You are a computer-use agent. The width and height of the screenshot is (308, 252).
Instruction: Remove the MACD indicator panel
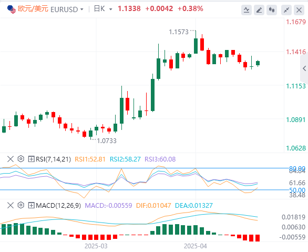[x=11, y=205]
